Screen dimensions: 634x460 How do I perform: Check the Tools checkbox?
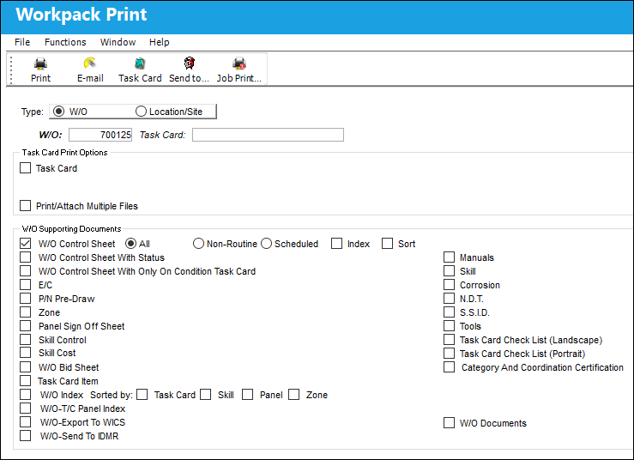click(449, 326)
